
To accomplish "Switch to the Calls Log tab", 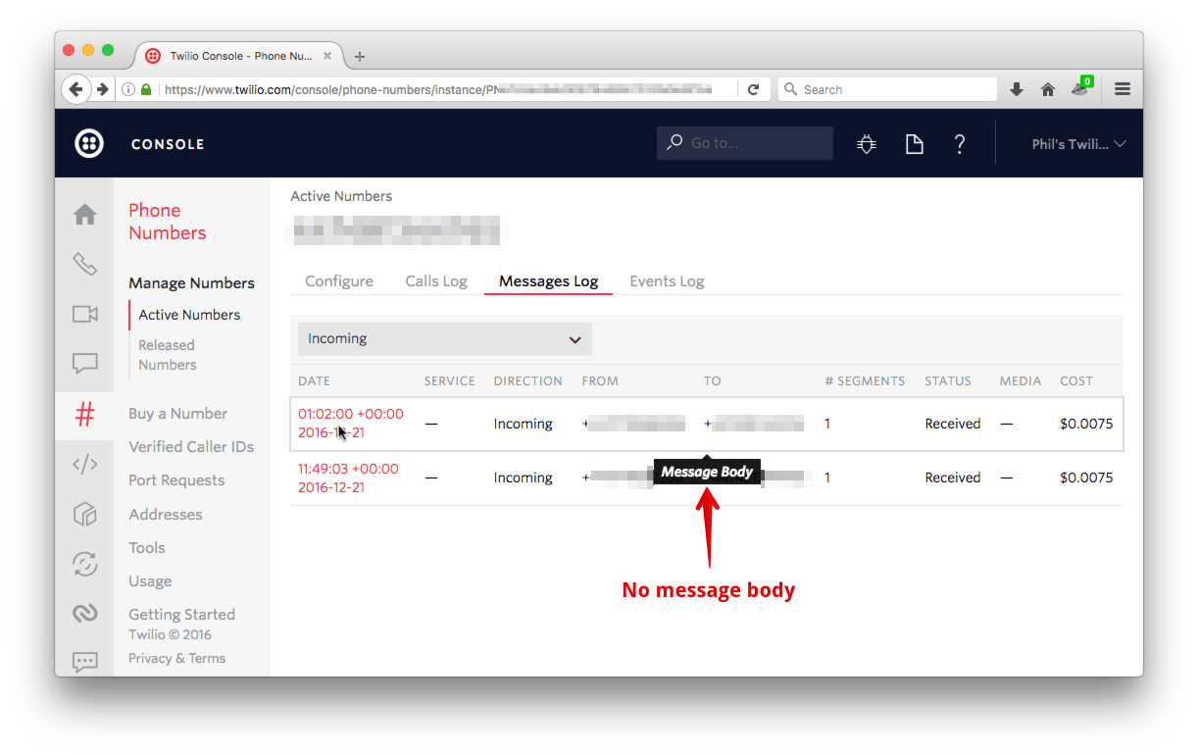I will (x=436, y=281).
